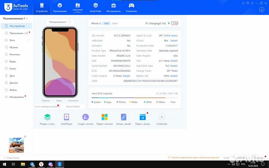This screenshot has height=168, width=269.
Task: Open CPU A11 Hexa Details link
Action: click(x=174, y=61)
